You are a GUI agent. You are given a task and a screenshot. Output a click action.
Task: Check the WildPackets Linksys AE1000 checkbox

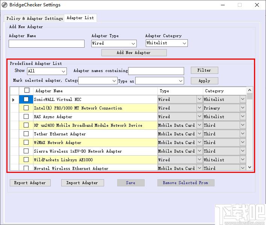(x=26, y=160)
